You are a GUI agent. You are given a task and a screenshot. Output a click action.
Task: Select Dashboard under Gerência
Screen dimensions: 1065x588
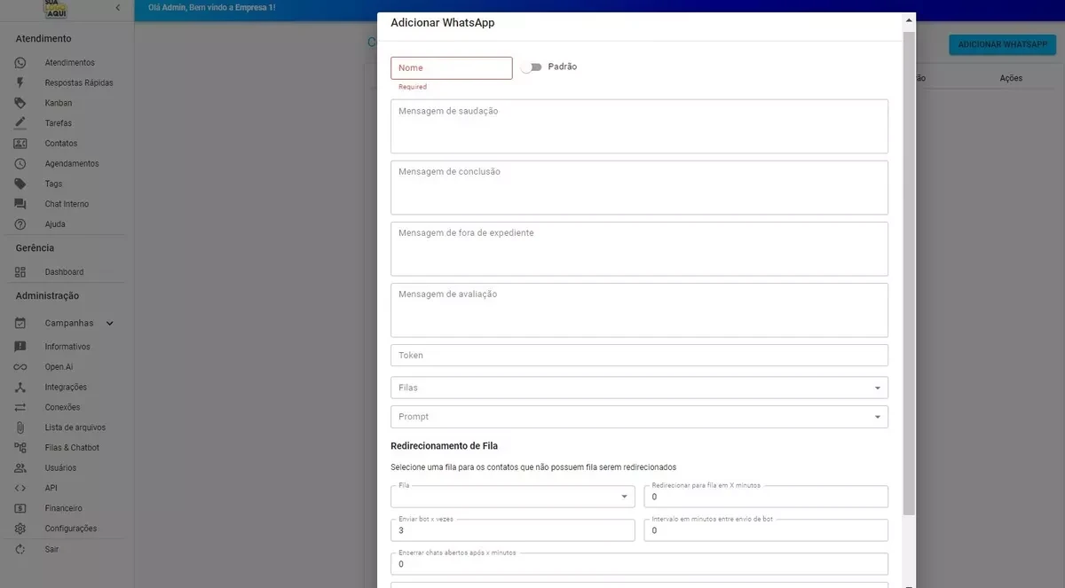tap(61, 271)
